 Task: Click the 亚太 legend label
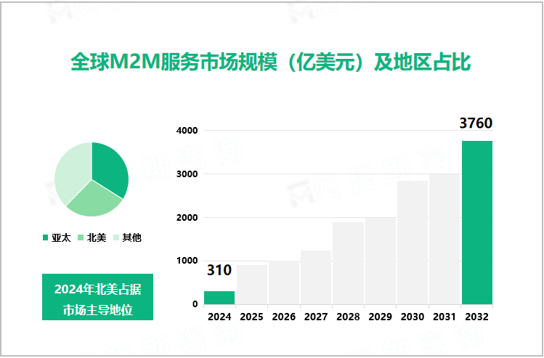coord(62,237)
